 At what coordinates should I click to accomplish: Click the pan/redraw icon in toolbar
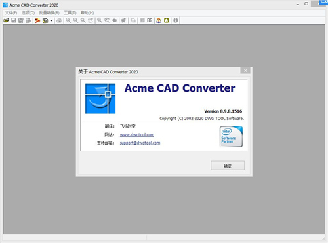pos(123,20)
